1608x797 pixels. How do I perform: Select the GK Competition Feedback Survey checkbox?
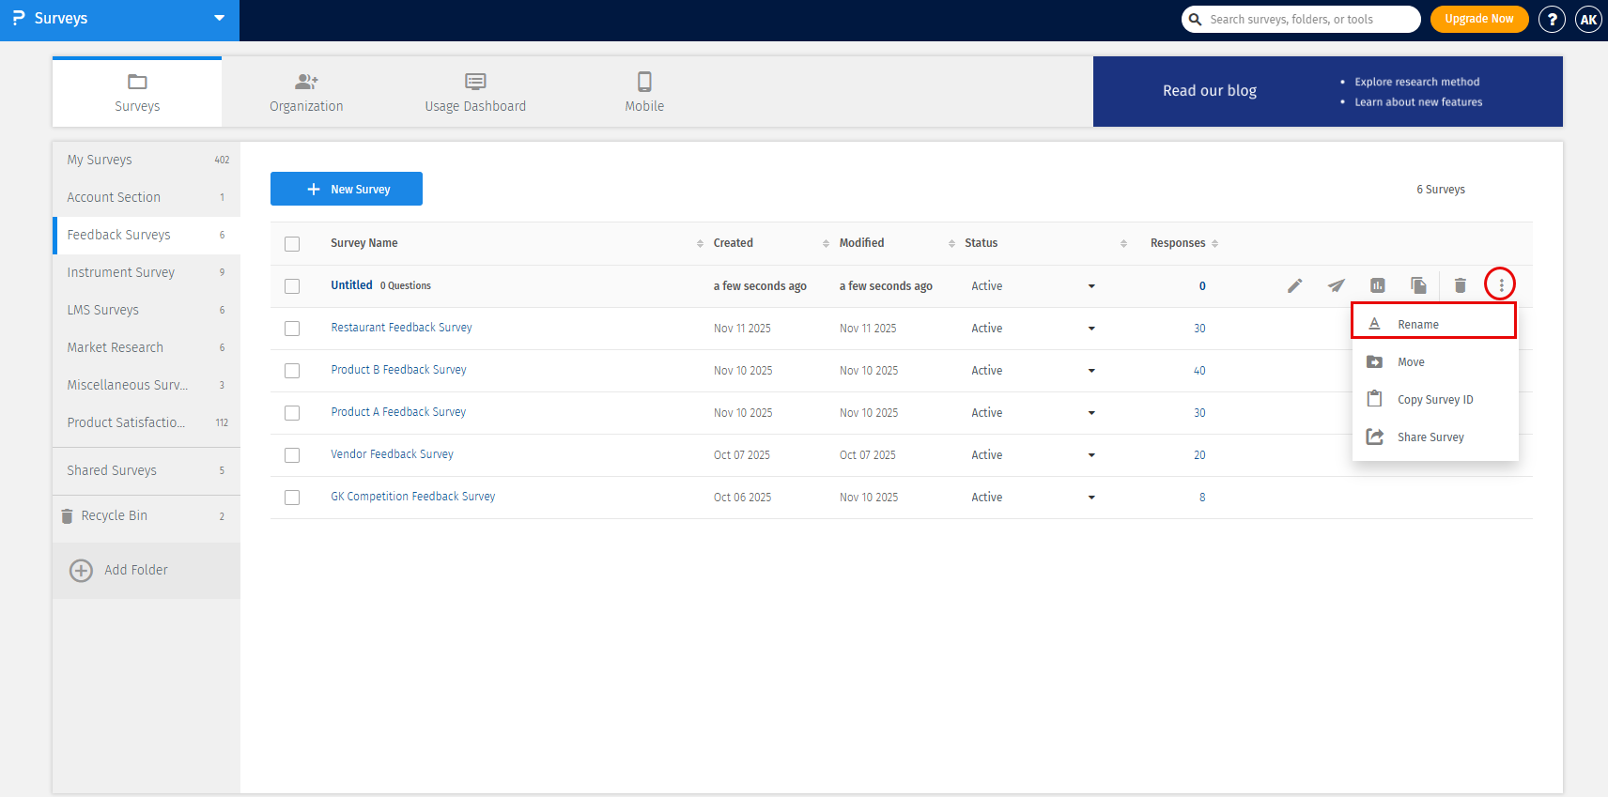tap(292, 498)
